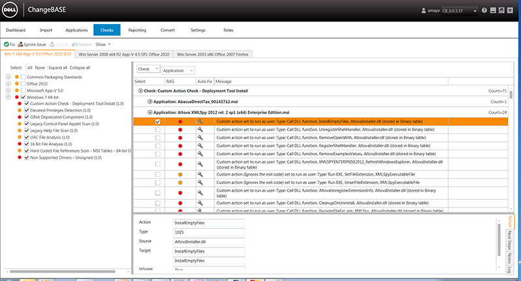Click the Restore toolbar icon
The width and height of the screenshot is (521, 281).
pyautogui.click(x=74, y=44)
